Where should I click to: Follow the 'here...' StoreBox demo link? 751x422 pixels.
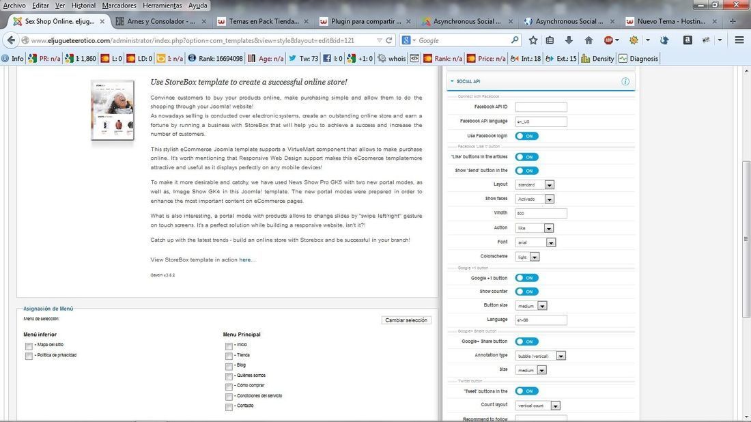point(247,259)
